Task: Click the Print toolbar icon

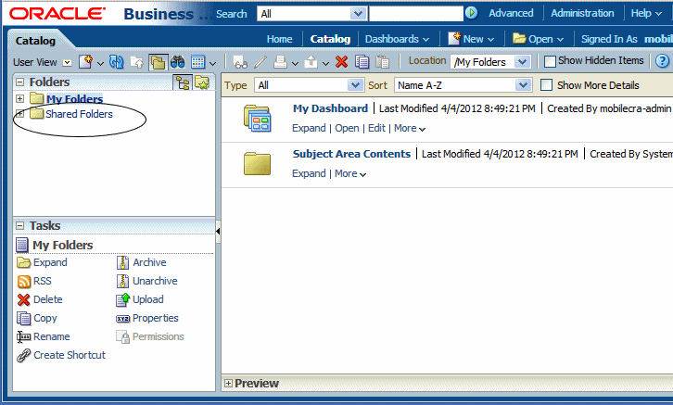Action: [280, 62]
